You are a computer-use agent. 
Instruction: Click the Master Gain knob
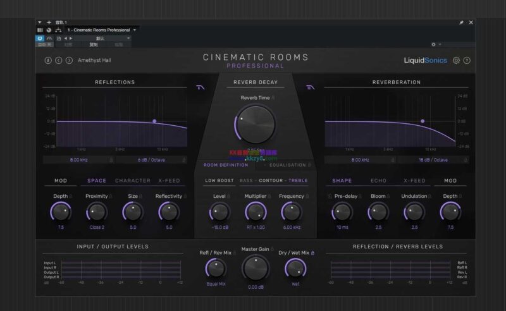(x=256, y=269)
